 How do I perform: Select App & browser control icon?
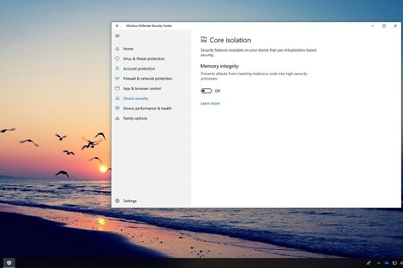pyautogui.click(x=118, y=88)
